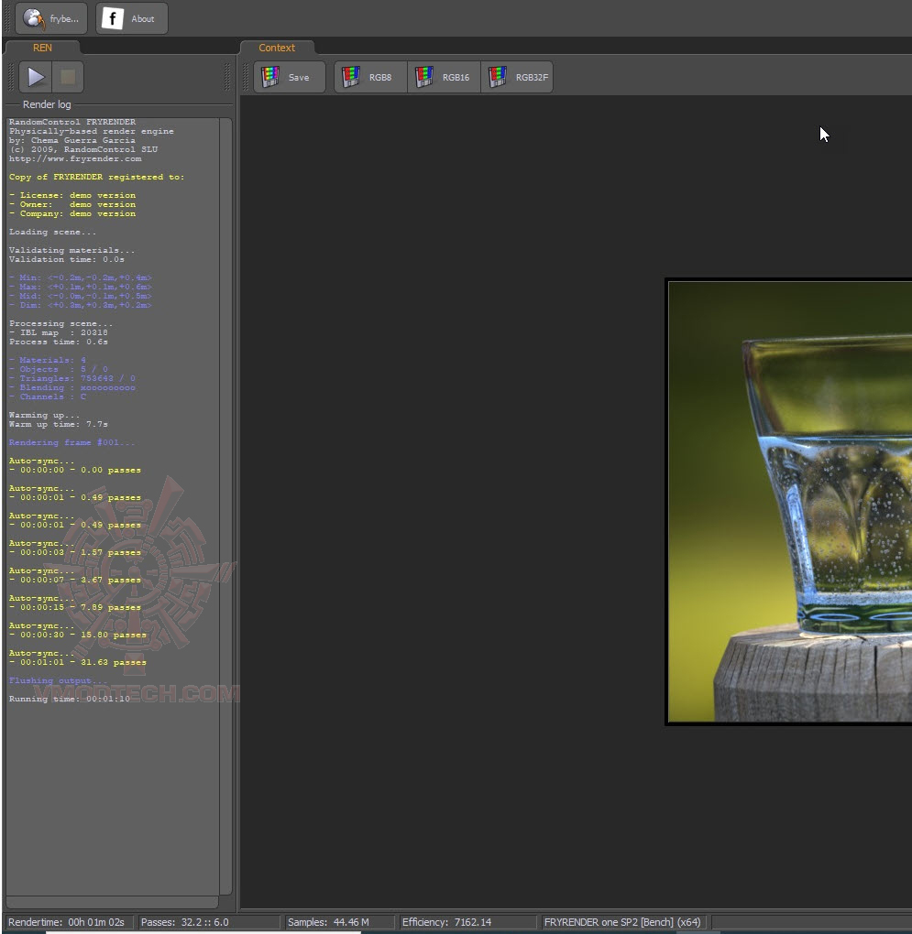
Task: Click the 'Flushing output...' log line
Action: tap(58, 681)
